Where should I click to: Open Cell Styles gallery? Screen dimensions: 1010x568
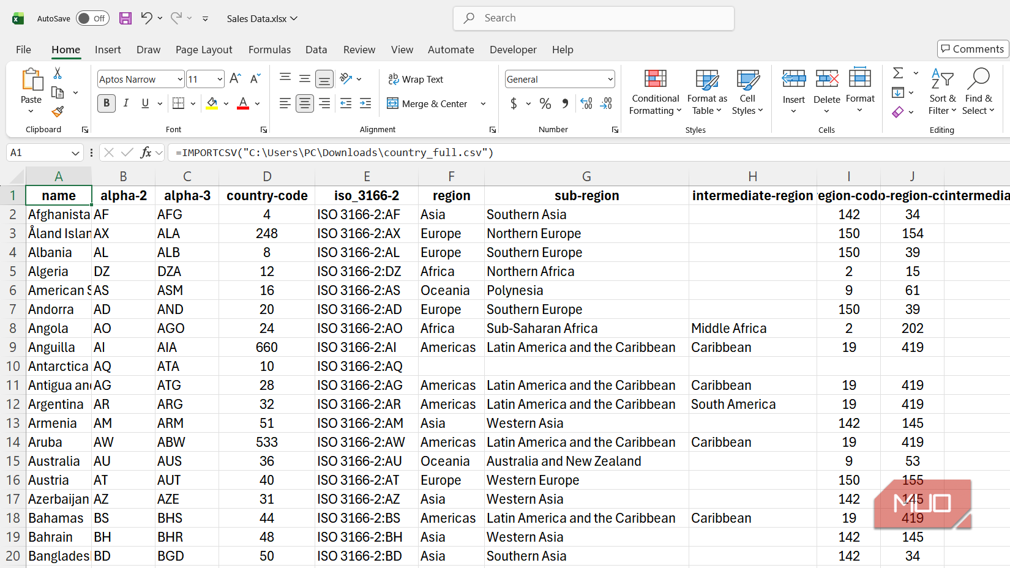(x=747, y=91)
